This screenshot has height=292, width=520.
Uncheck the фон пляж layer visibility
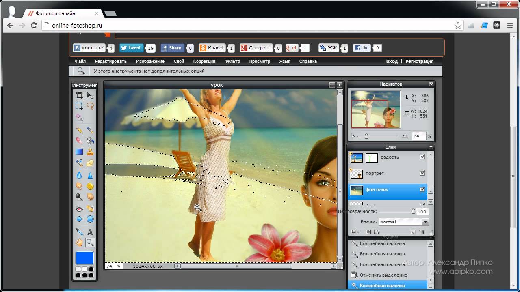tap(422, 189)
